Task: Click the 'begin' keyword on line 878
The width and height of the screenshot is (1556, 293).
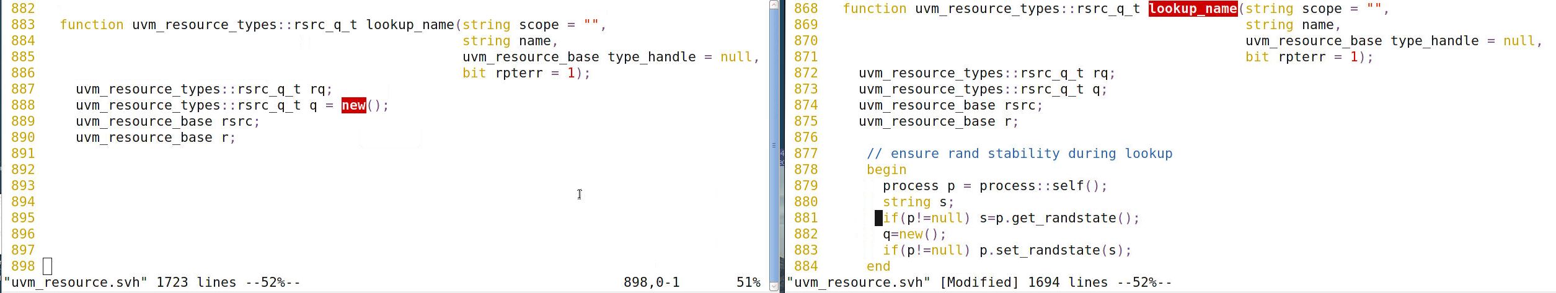Action: [886, 170]
